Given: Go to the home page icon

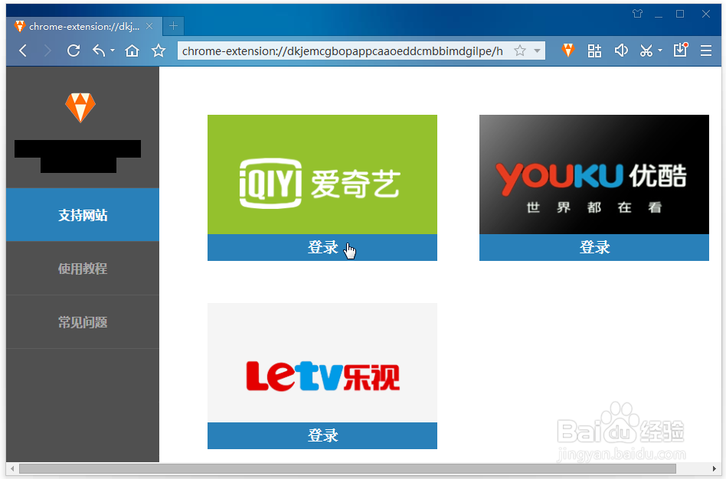Looking at the screenshot, I should click(x=132, y=51).
